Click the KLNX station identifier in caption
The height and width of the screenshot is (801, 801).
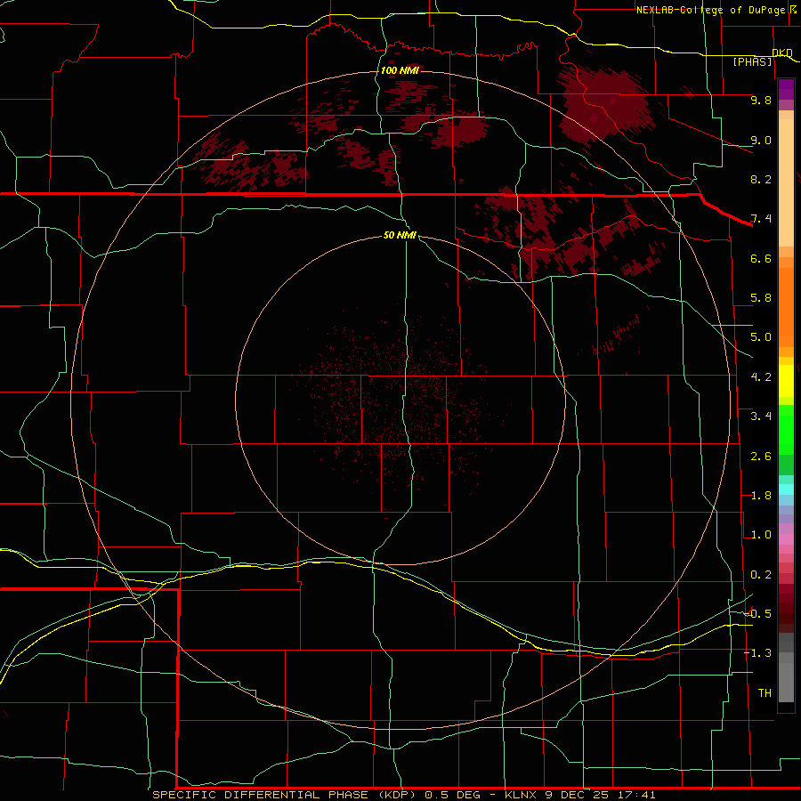[x=521, y=795]
